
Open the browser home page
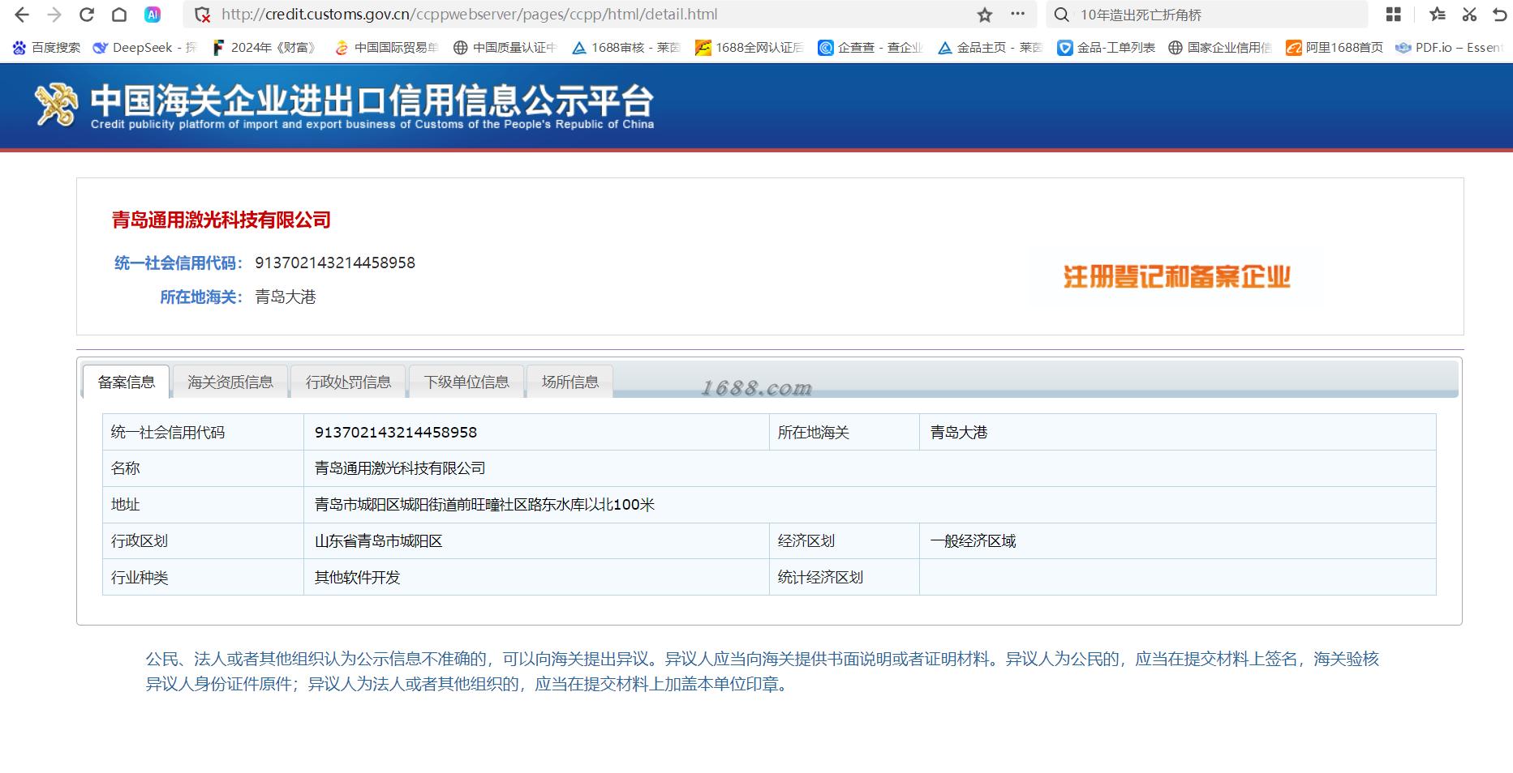[119, 15]
